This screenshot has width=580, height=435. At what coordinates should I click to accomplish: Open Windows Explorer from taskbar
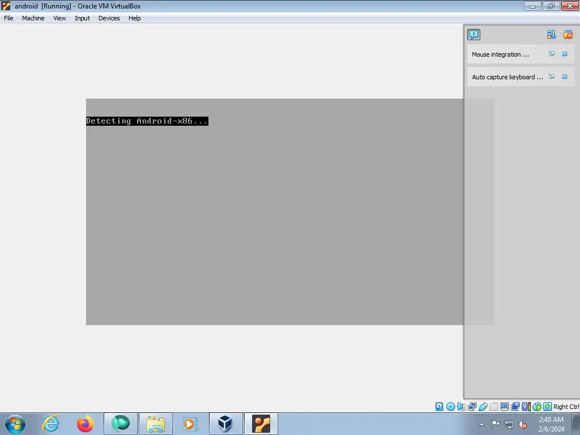pos(156,424)
